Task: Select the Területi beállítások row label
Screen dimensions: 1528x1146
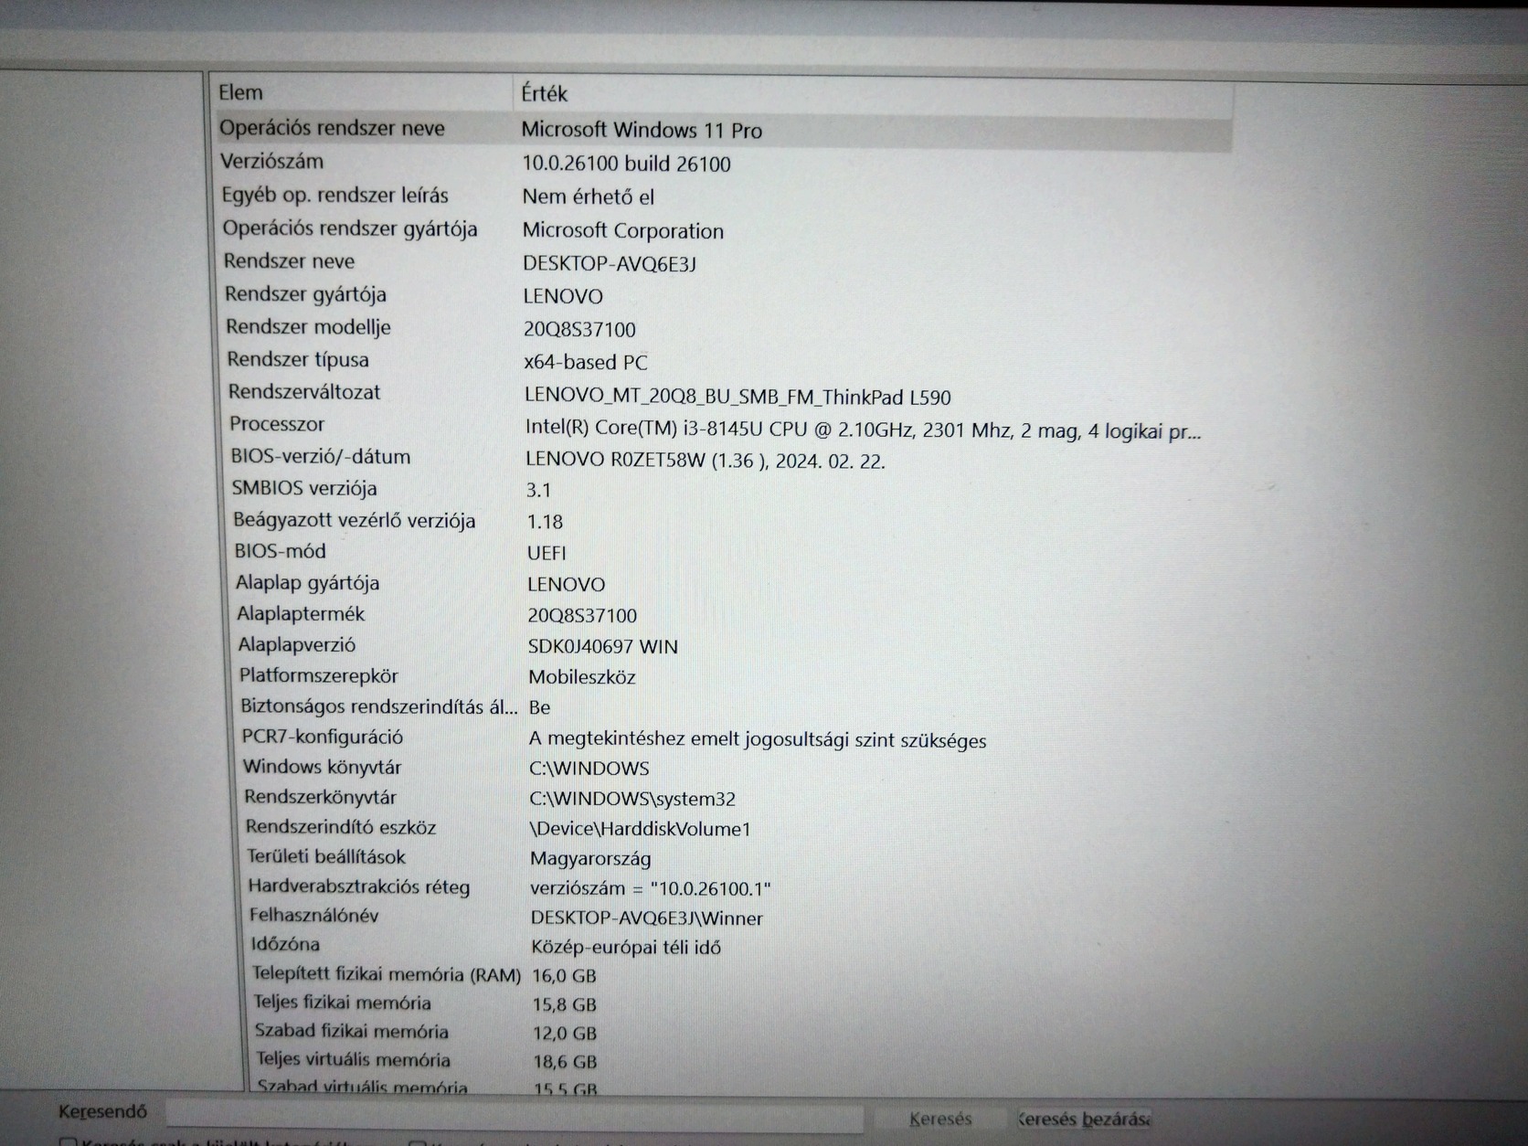Action: pyautogui.click(x=326, y=857)
